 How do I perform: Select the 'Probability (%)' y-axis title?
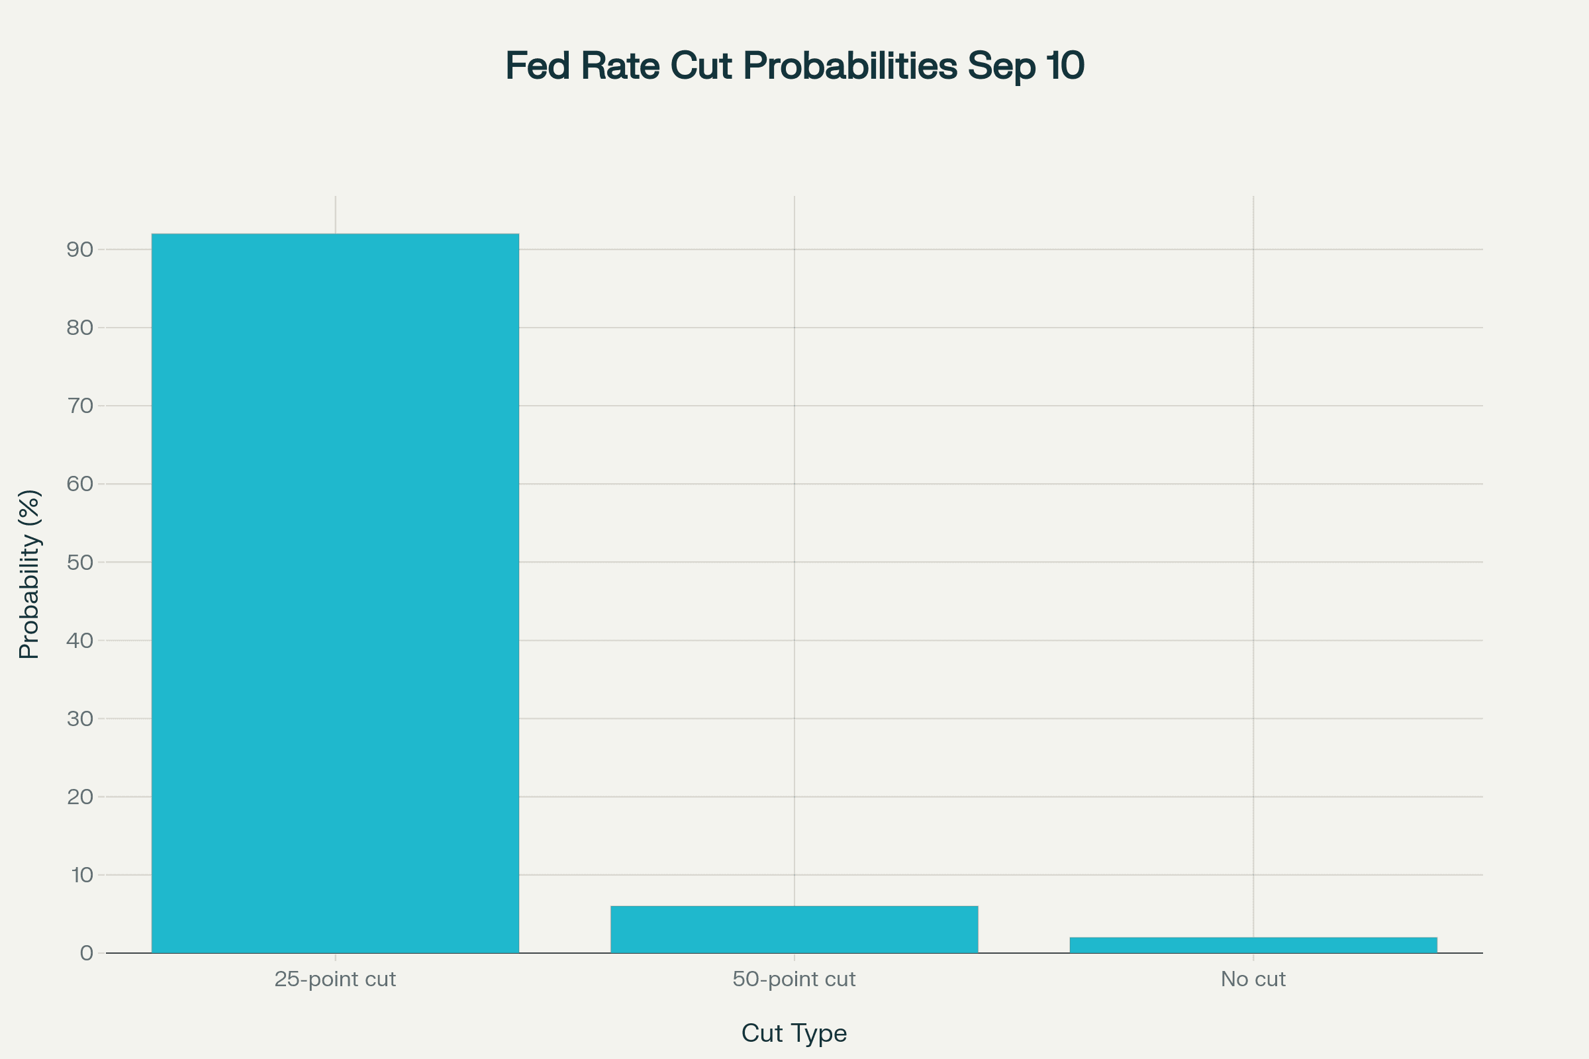tap(29, 574)
